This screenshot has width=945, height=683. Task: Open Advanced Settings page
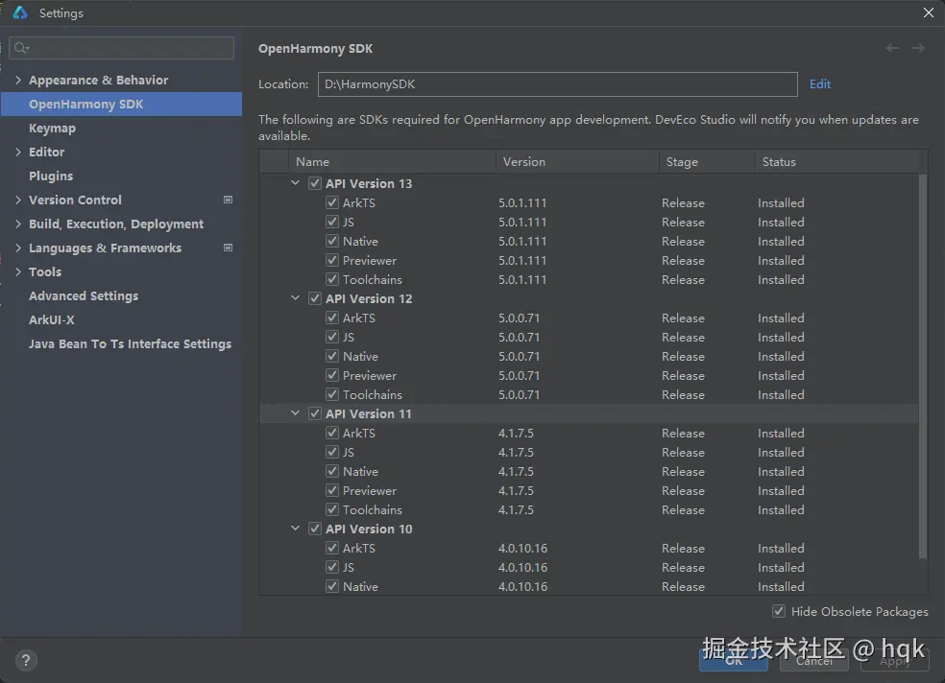pyautogui.click(x=84, y=296)
